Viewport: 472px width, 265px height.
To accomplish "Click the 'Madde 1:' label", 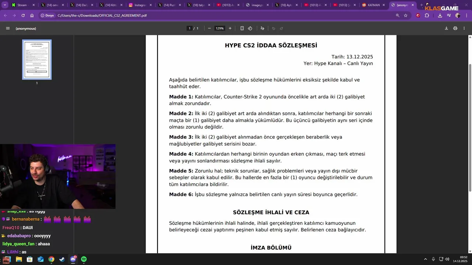I will click(181, 97).
